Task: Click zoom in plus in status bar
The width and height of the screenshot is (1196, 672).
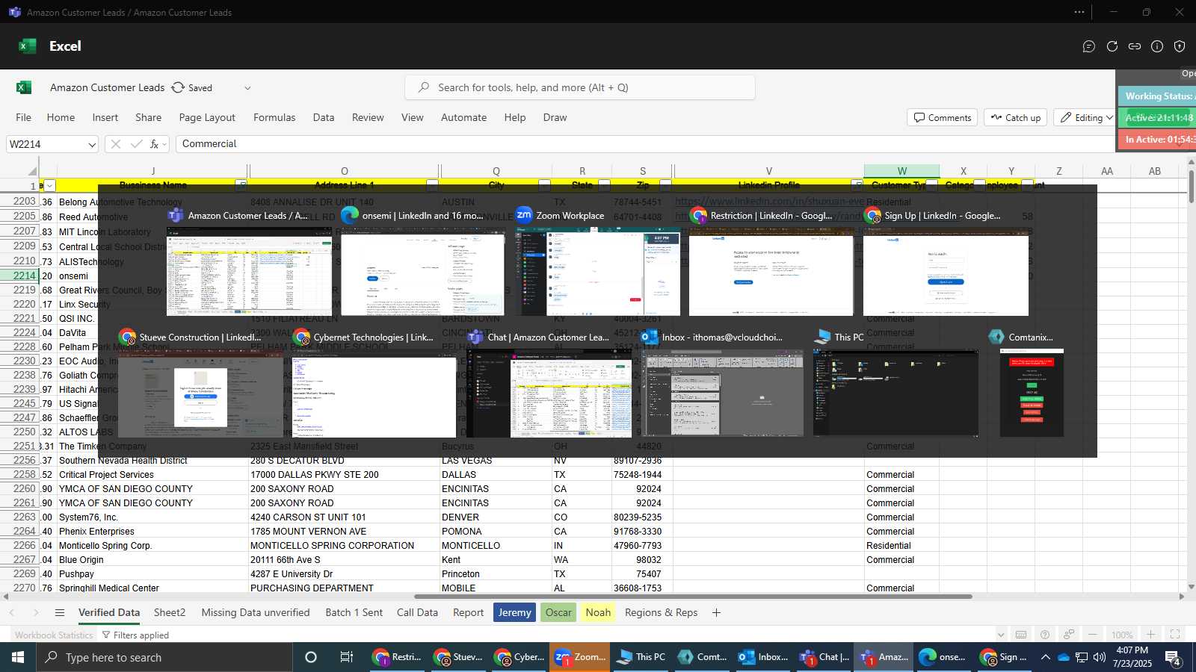Action: (x=1151, y=635)
